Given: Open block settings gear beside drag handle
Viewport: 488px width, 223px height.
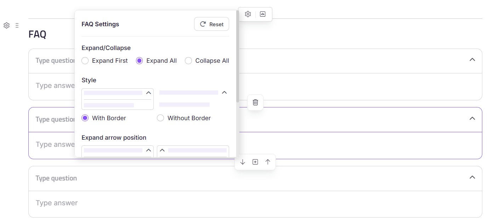Looking at the screenshot, I should point(6,26).
